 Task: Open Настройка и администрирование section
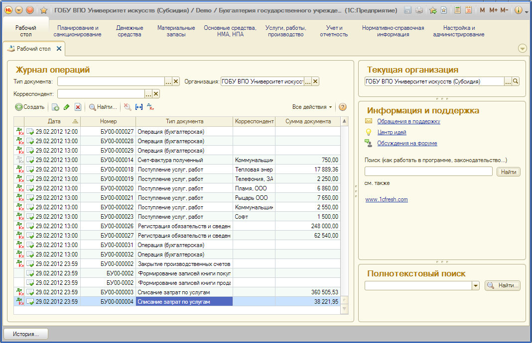point(459,31)
